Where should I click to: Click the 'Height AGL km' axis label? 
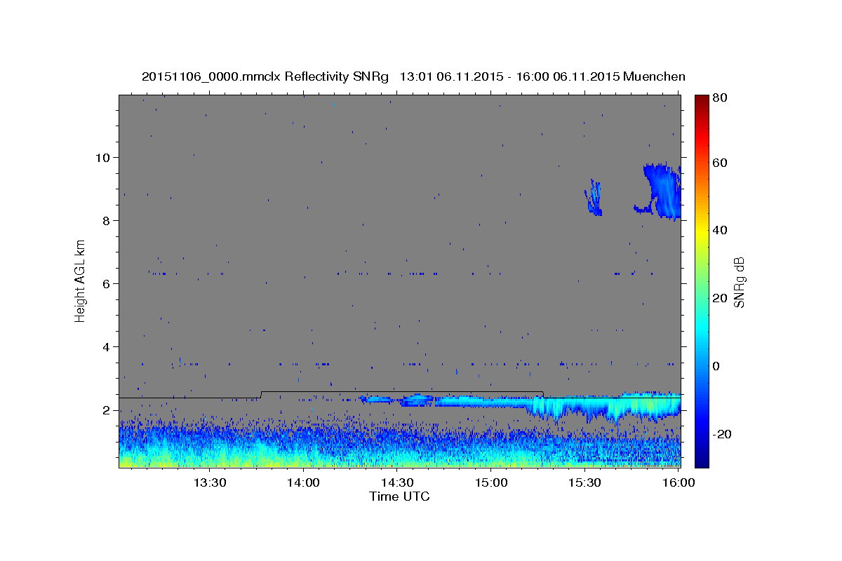pos(80,280)
